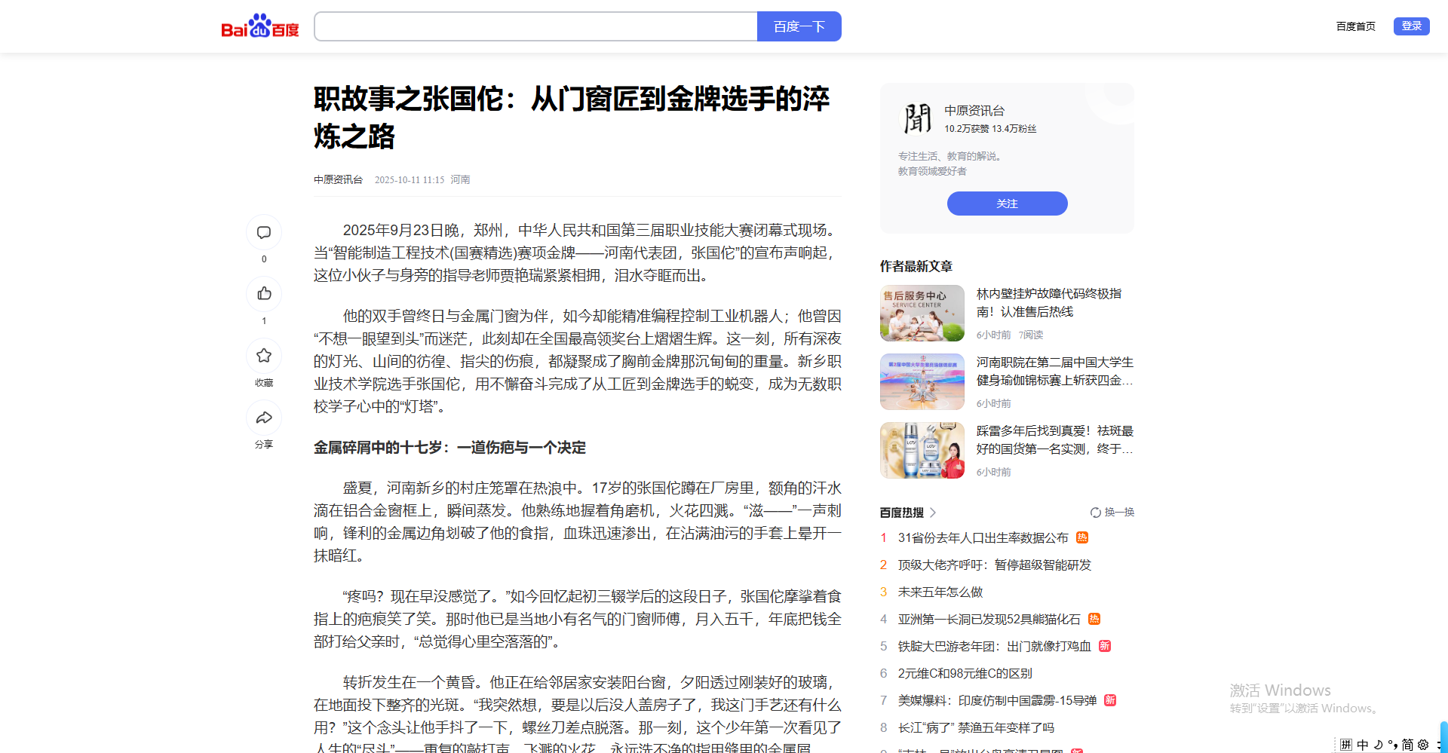Like the article with thumbs-up icon
The height and width of the screenshot is (753, 1448).
click(264, 294)
